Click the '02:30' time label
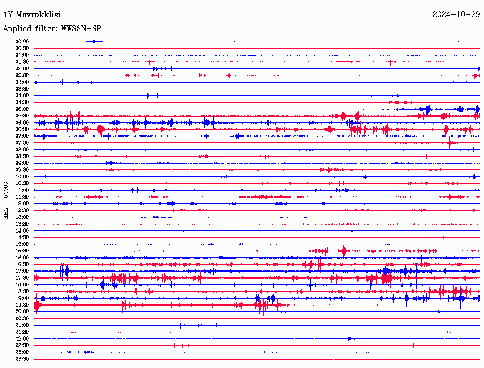Viewport: 484px width, 368px height. 22,75
